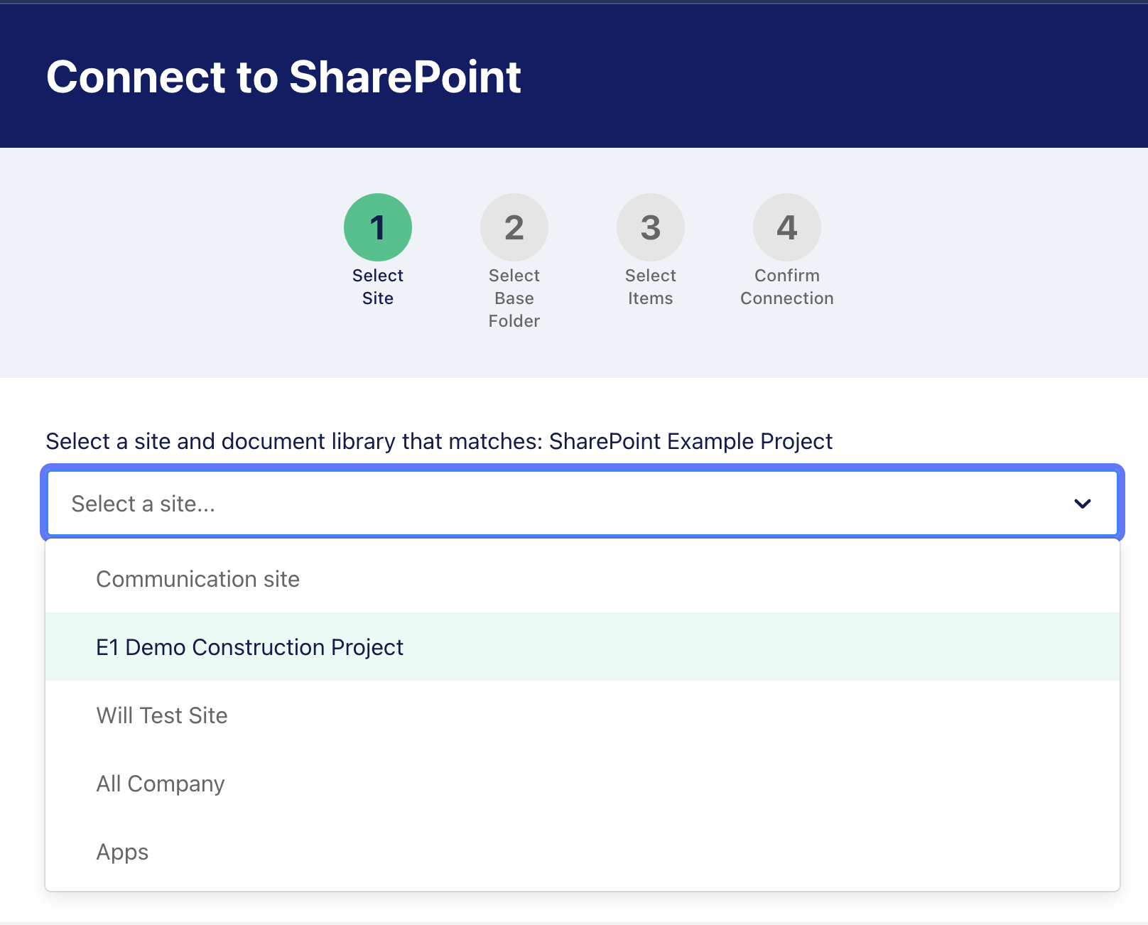Select the Apps site option
This screenshot has height=925, width=1148.
(x=582, y=852)
